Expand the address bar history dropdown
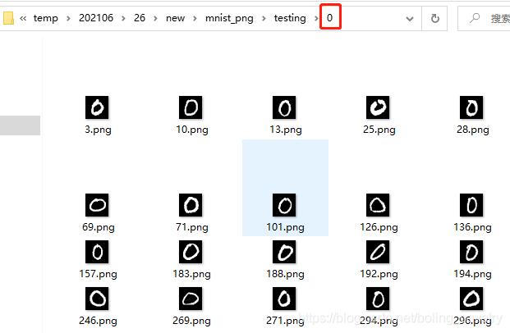The height and width of the screenshot is (333, 510). 410,19
